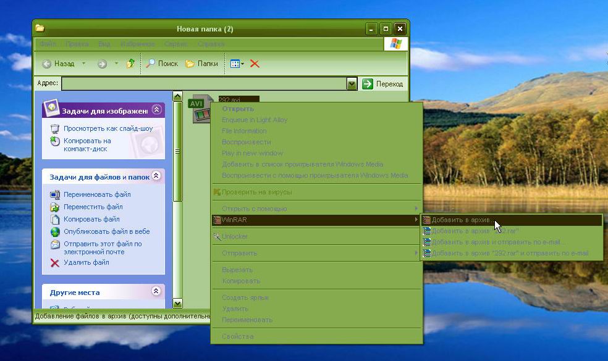Viewport: 608px width, 361px height.
Task: Click the Переход go button
Action: coord(382,84)
